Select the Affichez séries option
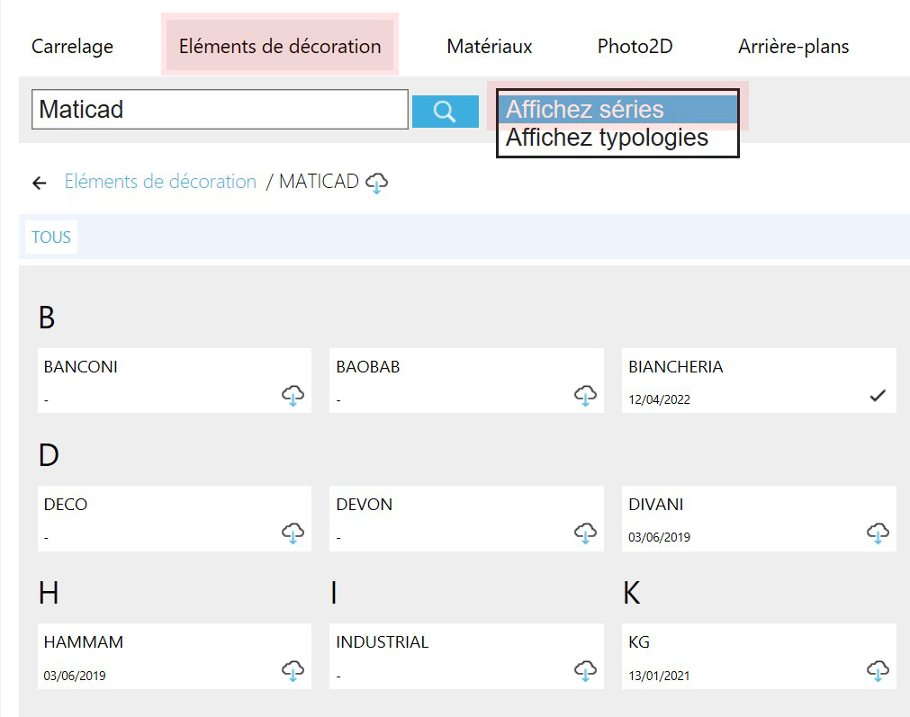The width and height of the screenshot is (910, 717). click(x=617, y=109)
